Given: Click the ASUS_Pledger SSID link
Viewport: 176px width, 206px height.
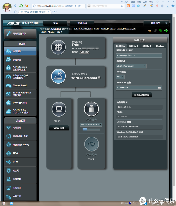Looking at the screenshot, I should (x=108, y=29).
